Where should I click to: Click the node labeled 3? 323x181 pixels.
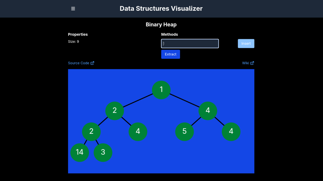click(x=103, y=152)
